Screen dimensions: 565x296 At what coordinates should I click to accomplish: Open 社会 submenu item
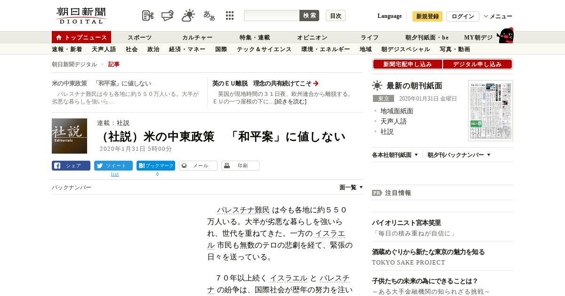131,49
